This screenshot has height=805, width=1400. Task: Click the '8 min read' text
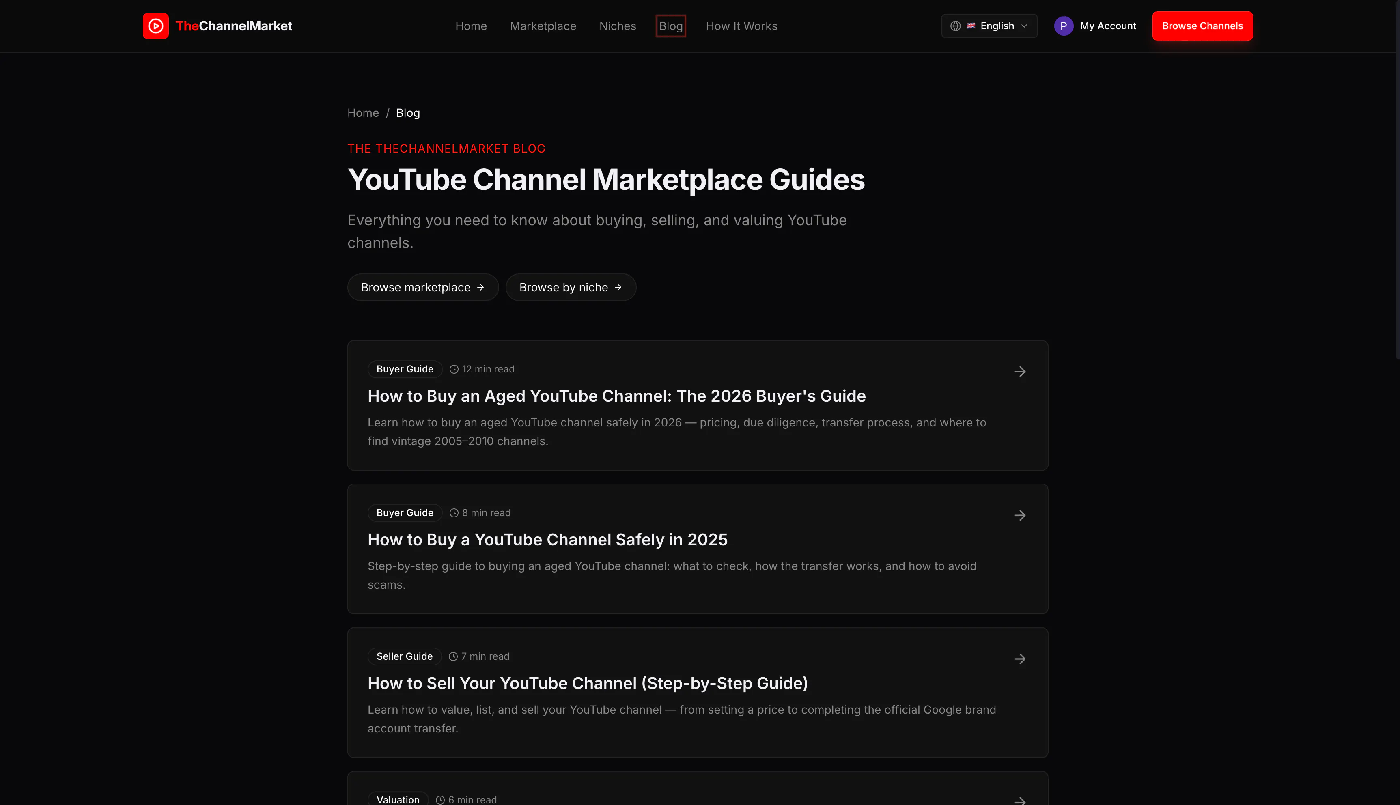(487, 513)
